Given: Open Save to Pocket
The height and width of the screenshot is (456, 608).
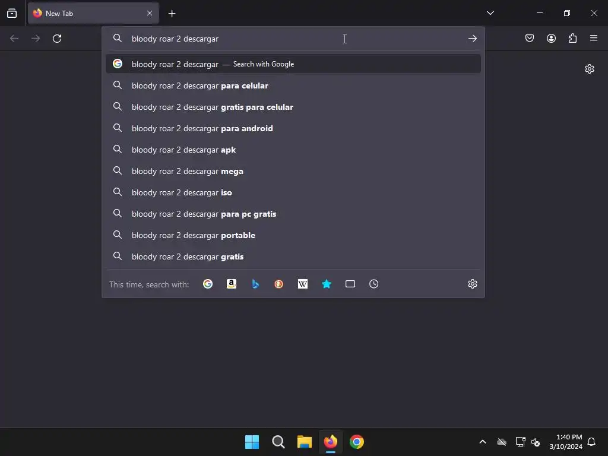Looking at the screenshot, I should click(x=529, y=38).
